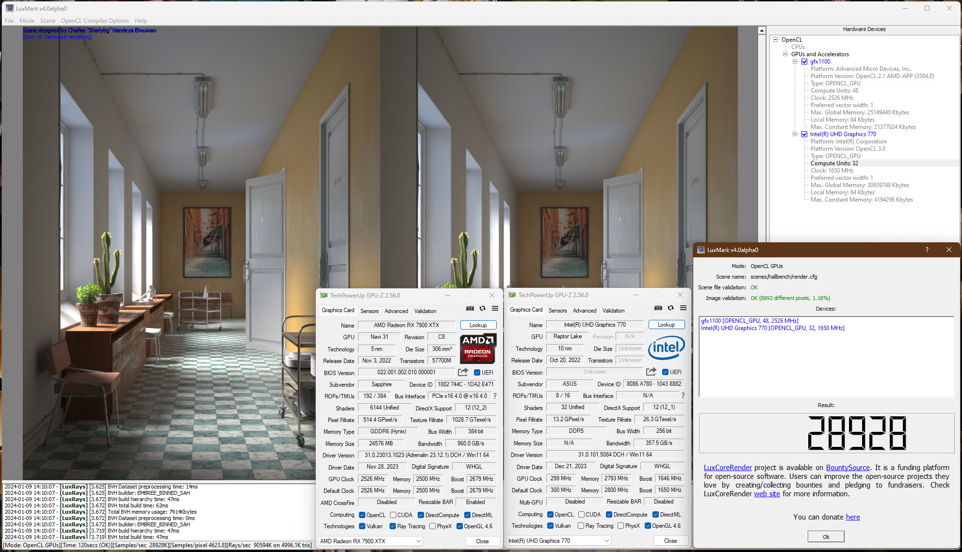Click the AMD GPU Name field
The width and height of the screenshot is (962, 552).
pyautogui.click(x=407, y=325)
